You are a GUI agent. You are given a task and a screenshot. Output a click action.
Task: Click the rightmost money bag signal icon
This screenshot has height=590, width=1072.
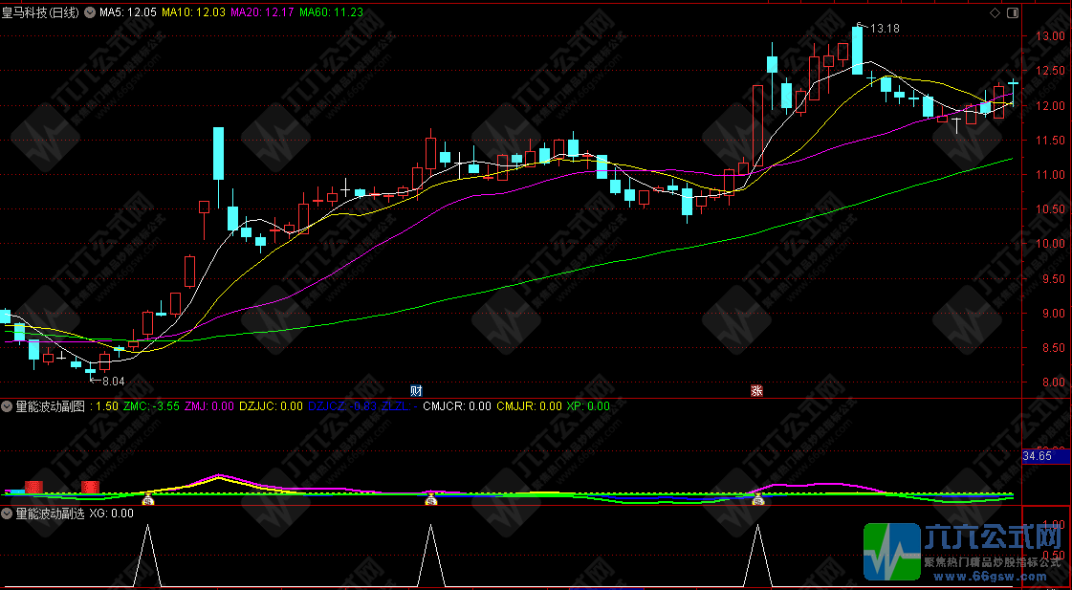[758, 498]
